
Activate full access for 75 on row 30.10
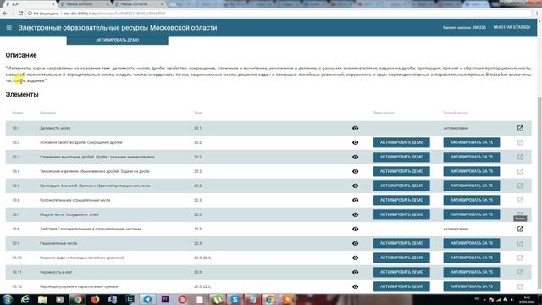click(x=472, y=258)
